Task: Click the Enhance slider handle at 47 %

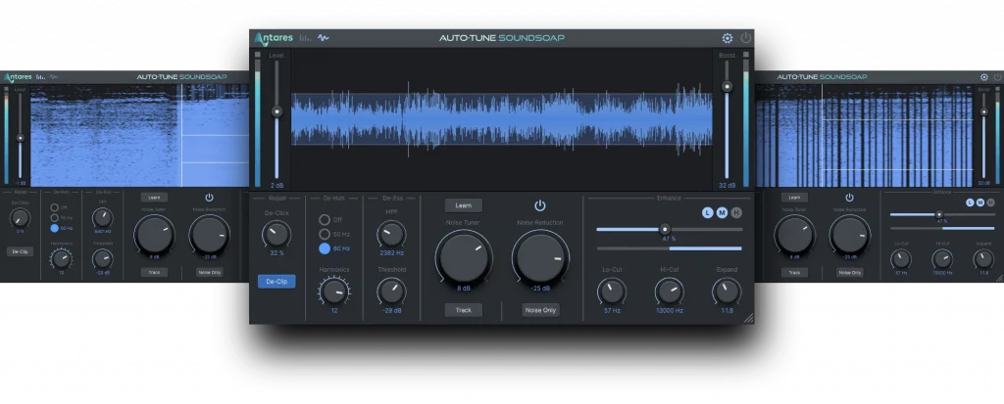Action: [666, 229]
